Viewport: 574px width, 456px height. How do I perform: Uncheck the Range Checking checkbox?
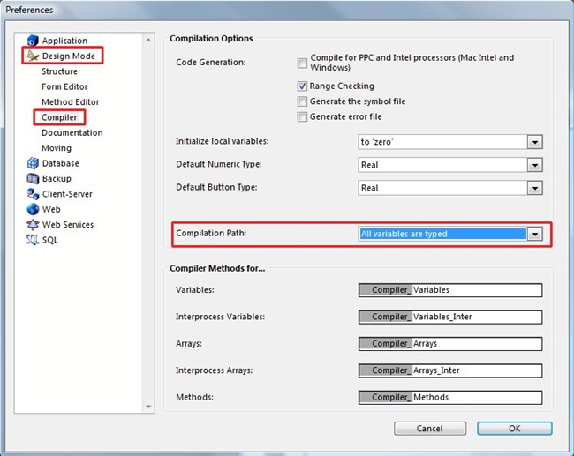pos(302,86)
